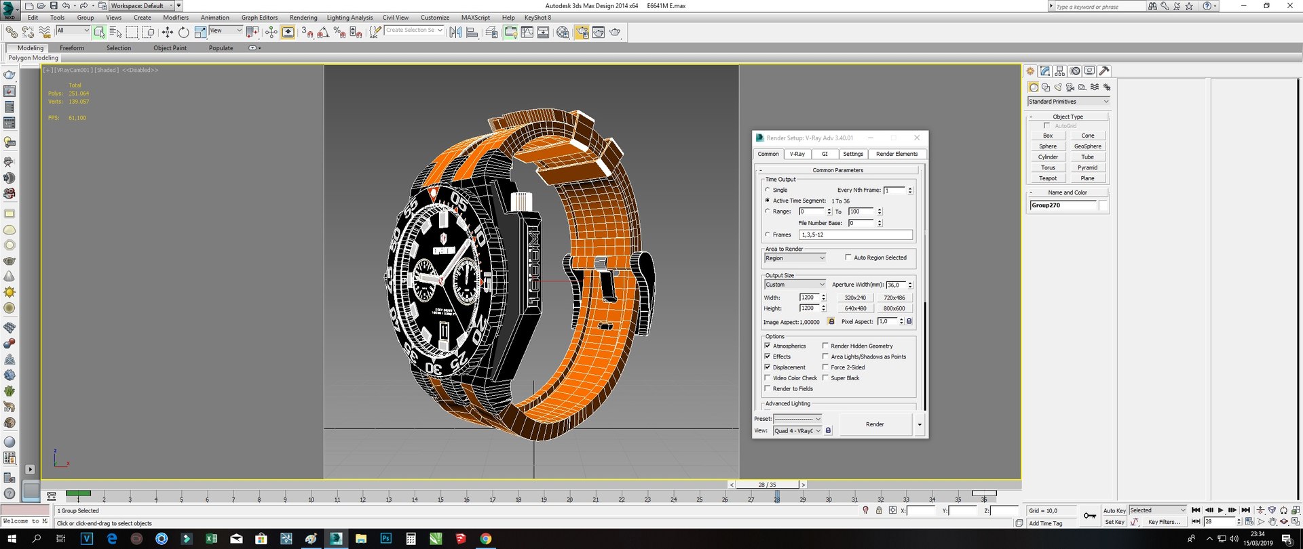This screenshot has height=549, width=1303.
Task: Select the Frames radio button
Action: coord(768,235)
